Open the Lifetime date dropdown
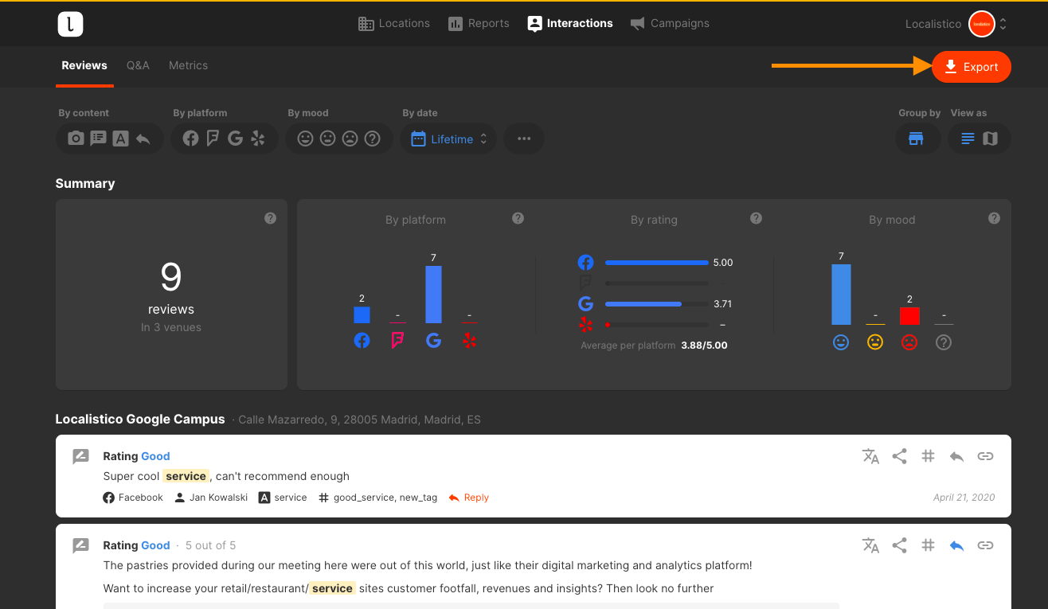Screen dimensions: 1048x609 (x=448, y=139)
